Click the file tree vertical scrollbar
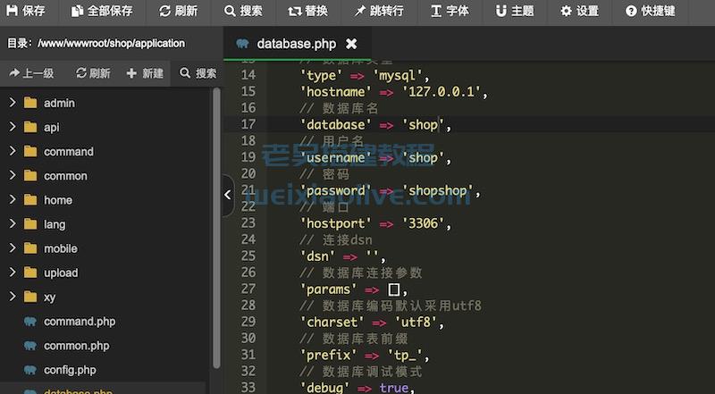This screenshot has width=715, height=394. tap(216, 227)
